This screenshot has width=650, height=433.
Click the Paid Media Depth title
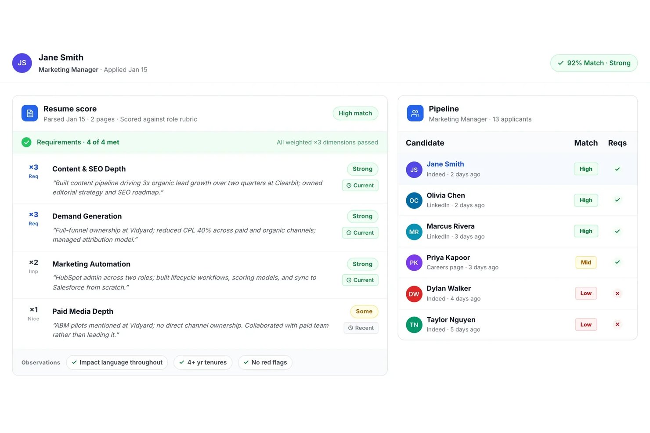[x=83, y=311]
